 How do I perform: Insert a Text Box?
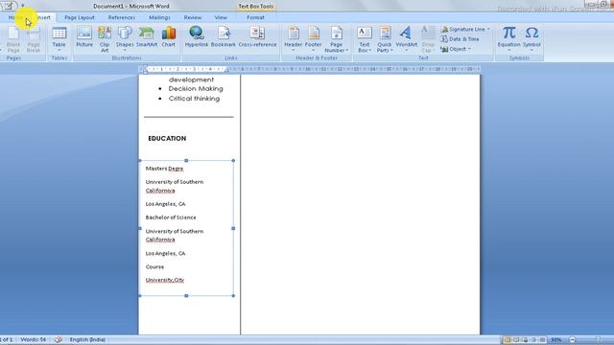(x=365, y=39)
